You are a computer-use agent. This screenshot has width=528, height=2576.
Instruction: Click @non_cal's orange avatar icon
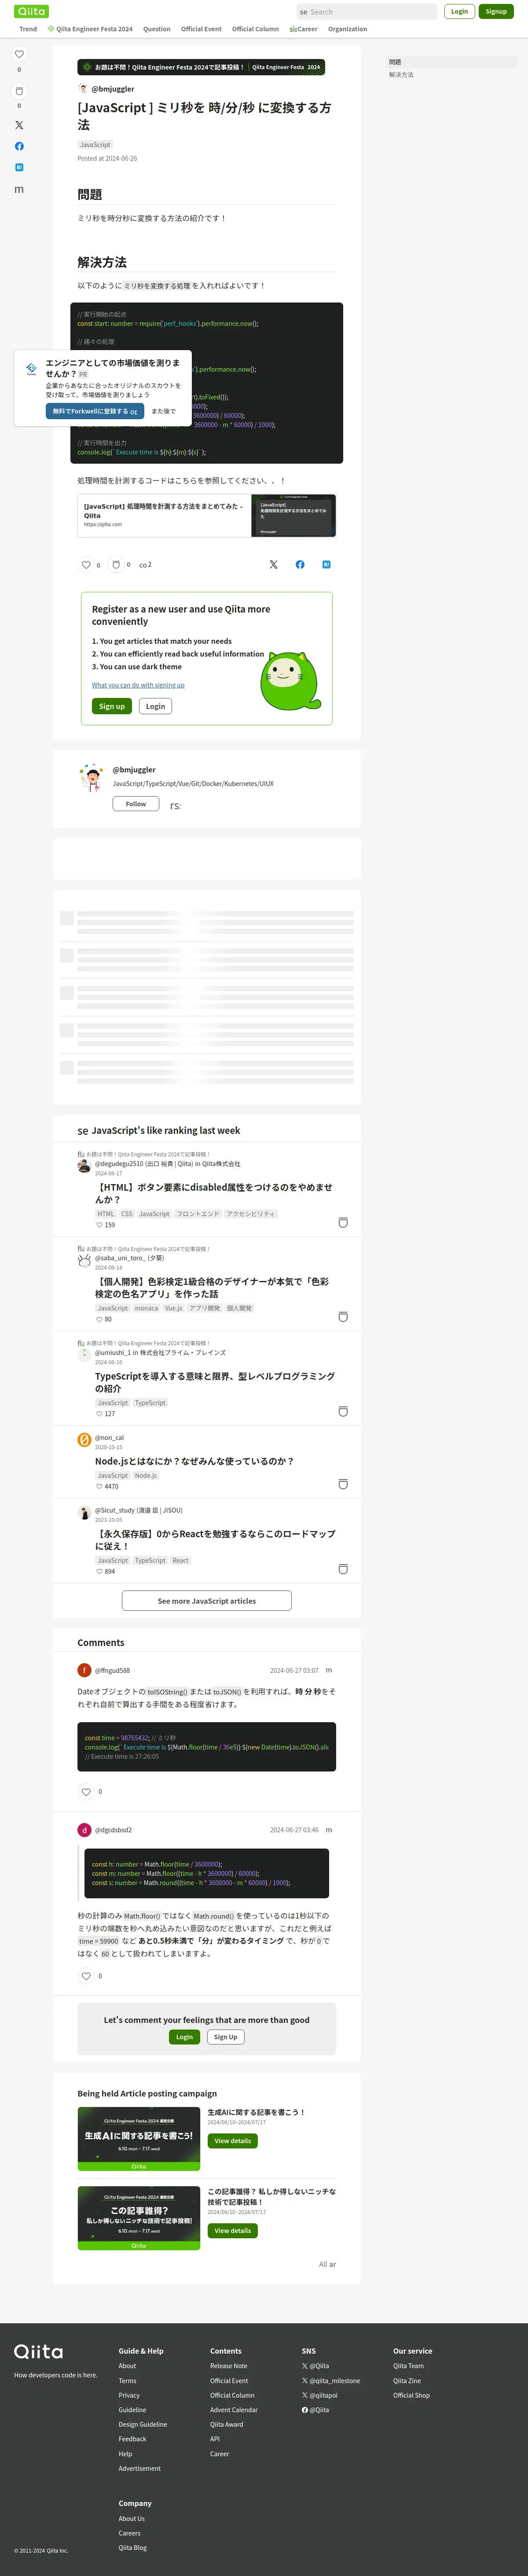(x=84, y=1440)
